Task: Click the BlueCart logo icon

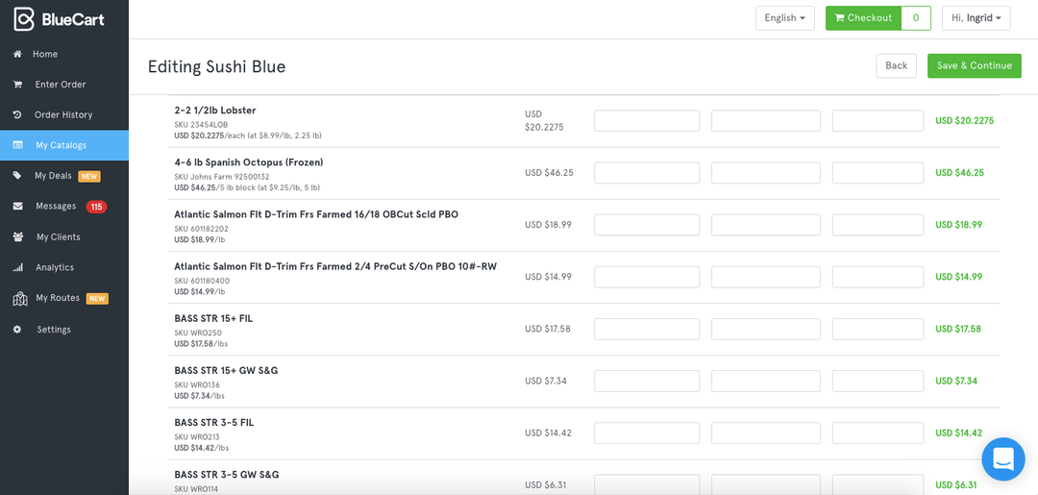Action: tap(24, 19)
